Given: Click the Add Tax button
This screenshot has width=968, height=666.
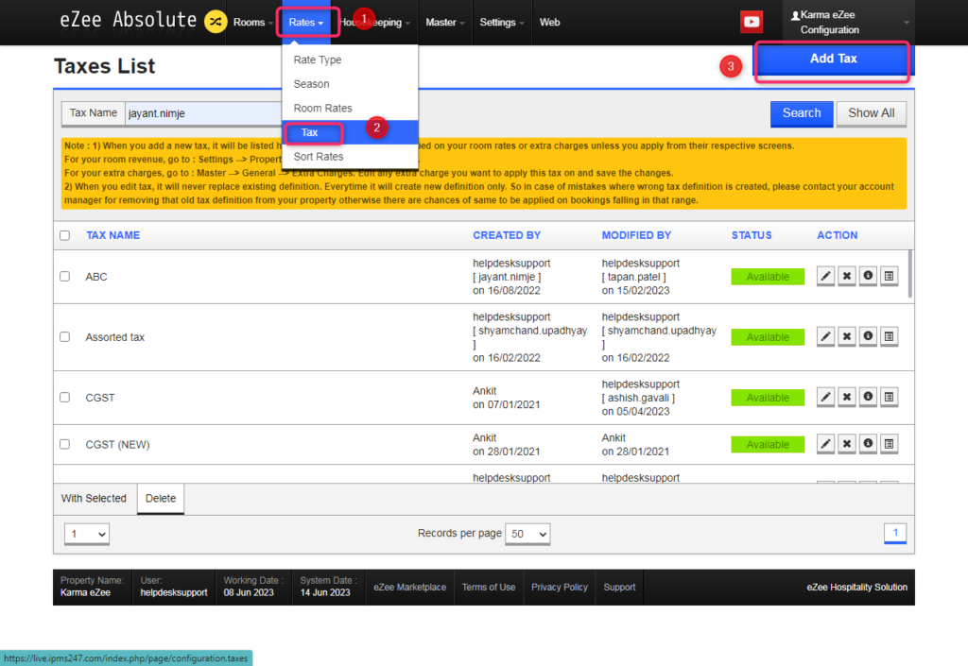Looking at the screenshot, I should pyautogui.click(x=834, y=59).
